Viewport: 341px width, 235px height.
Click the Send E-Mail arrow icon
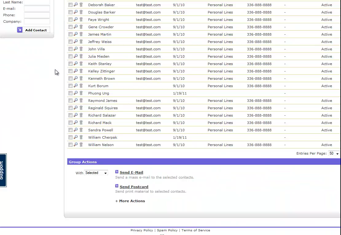(x=117, y=172)
